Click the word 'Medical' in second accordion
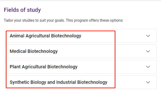 click(x=18, y=51)
